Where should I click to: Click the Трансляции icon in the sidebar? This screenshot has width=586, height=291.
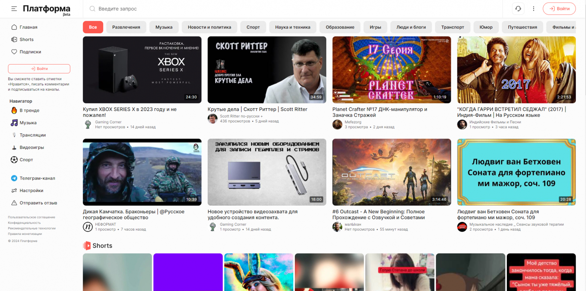click(x=14, y=135)
